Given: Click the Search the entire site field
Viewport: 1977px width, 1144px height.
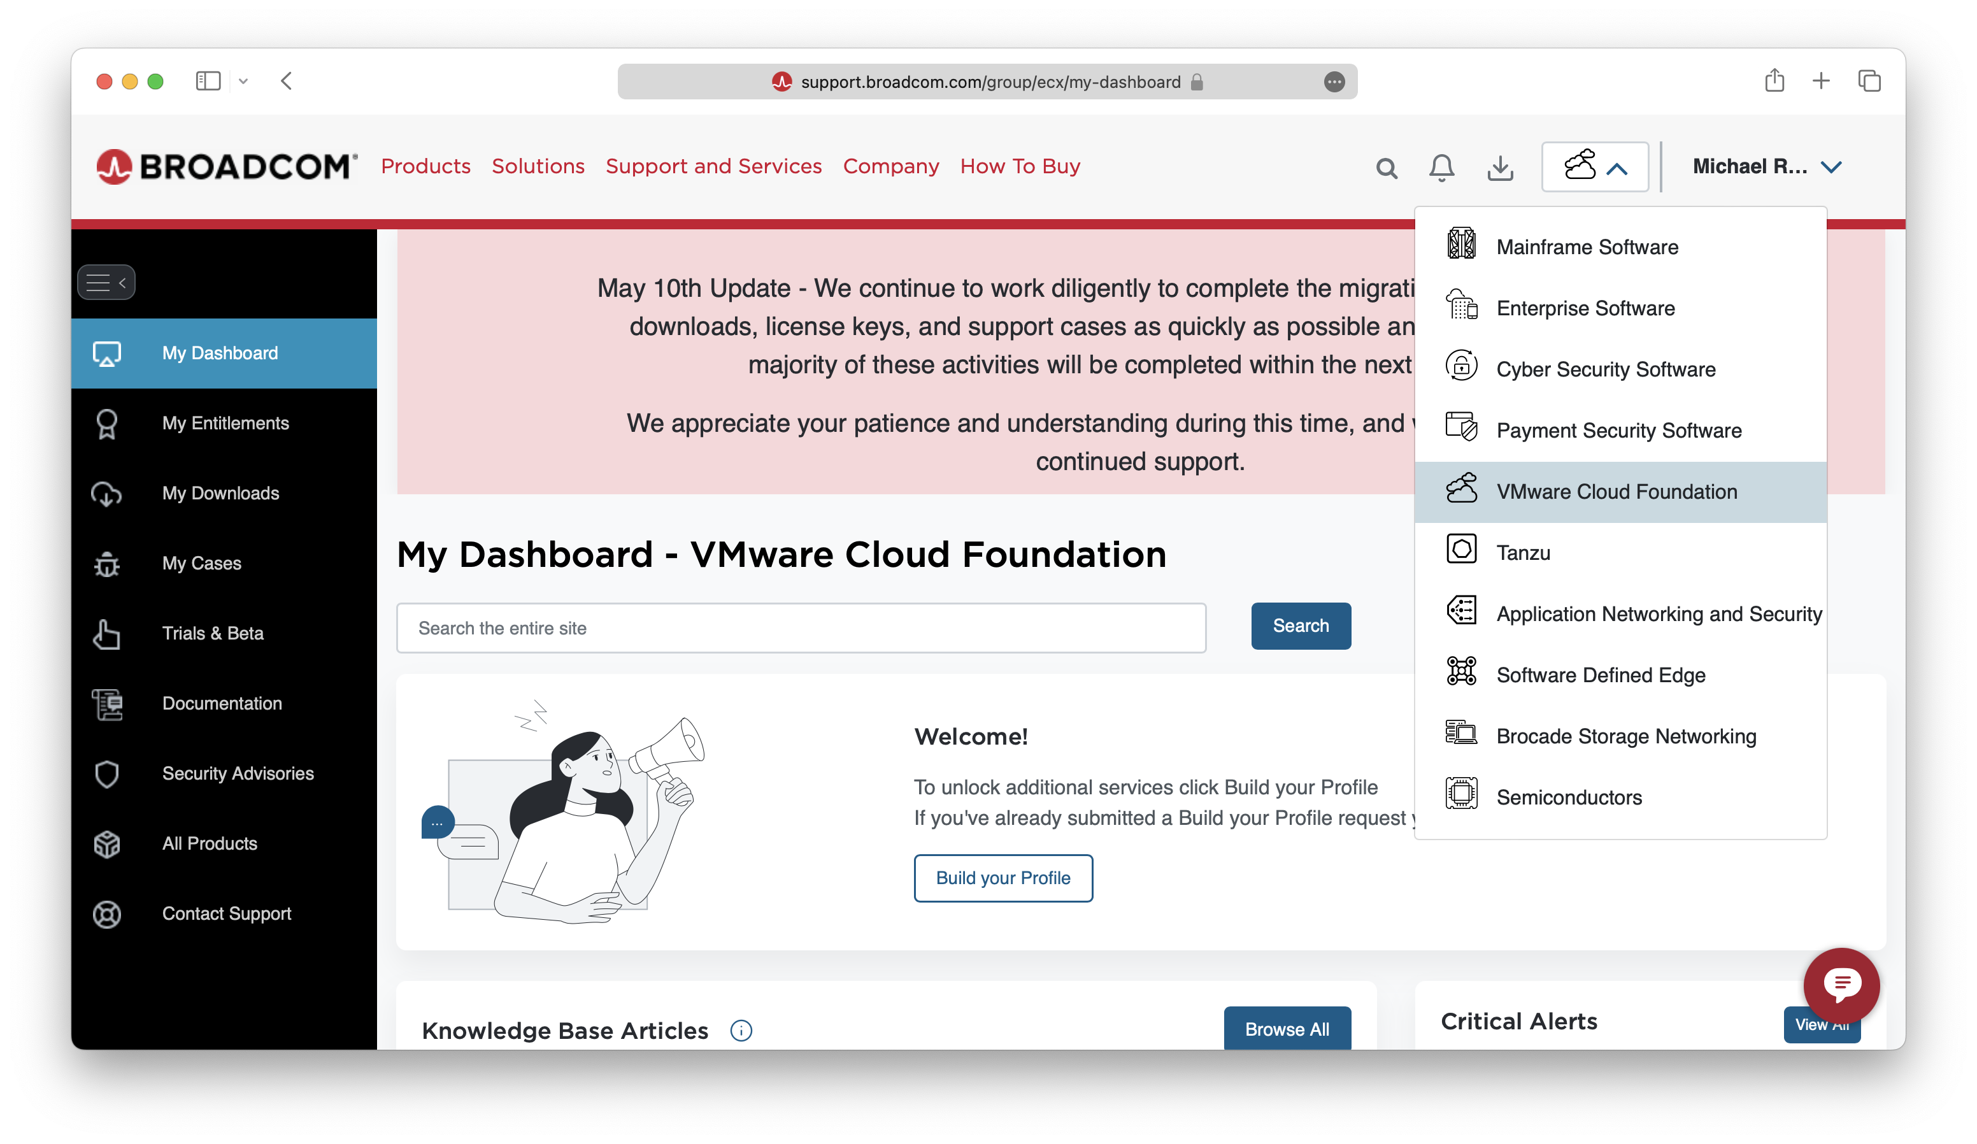Looking at the screenshot, I should tap(801, 629).
